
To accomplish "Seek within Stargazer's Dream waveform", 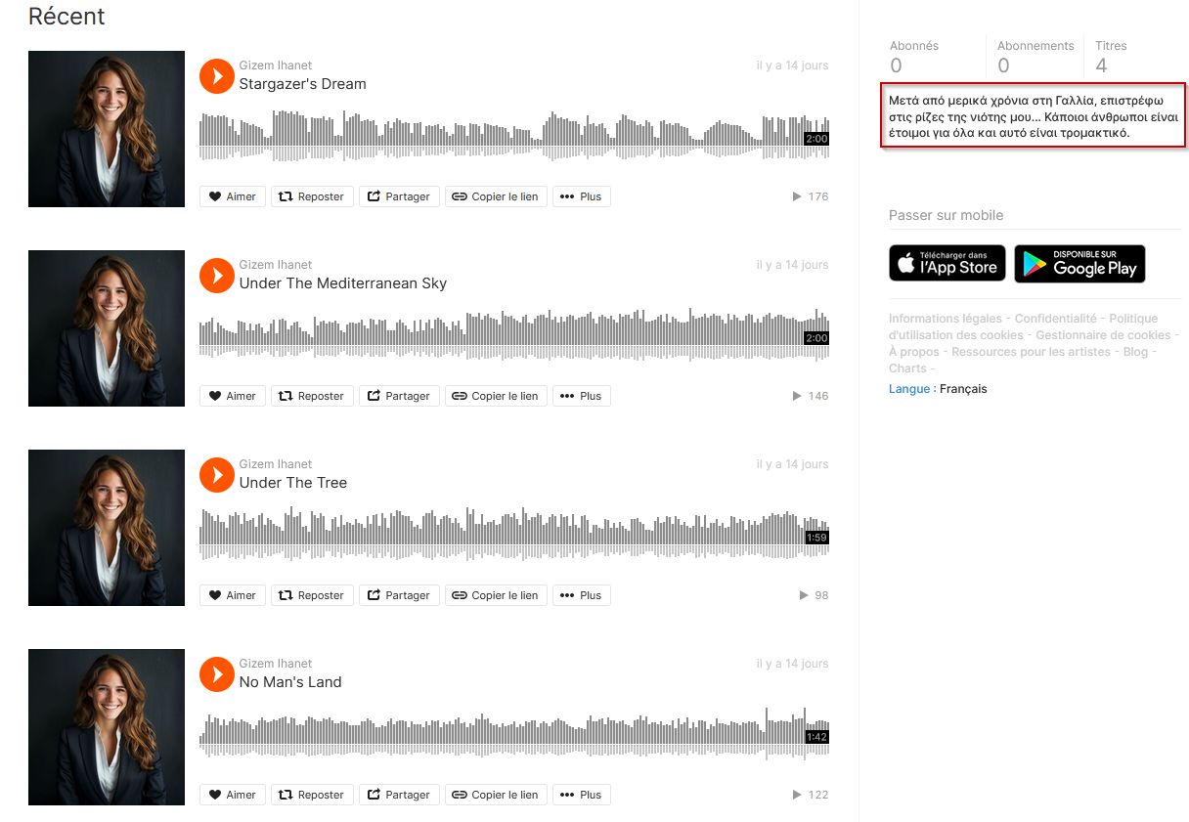I will (514, 135).
